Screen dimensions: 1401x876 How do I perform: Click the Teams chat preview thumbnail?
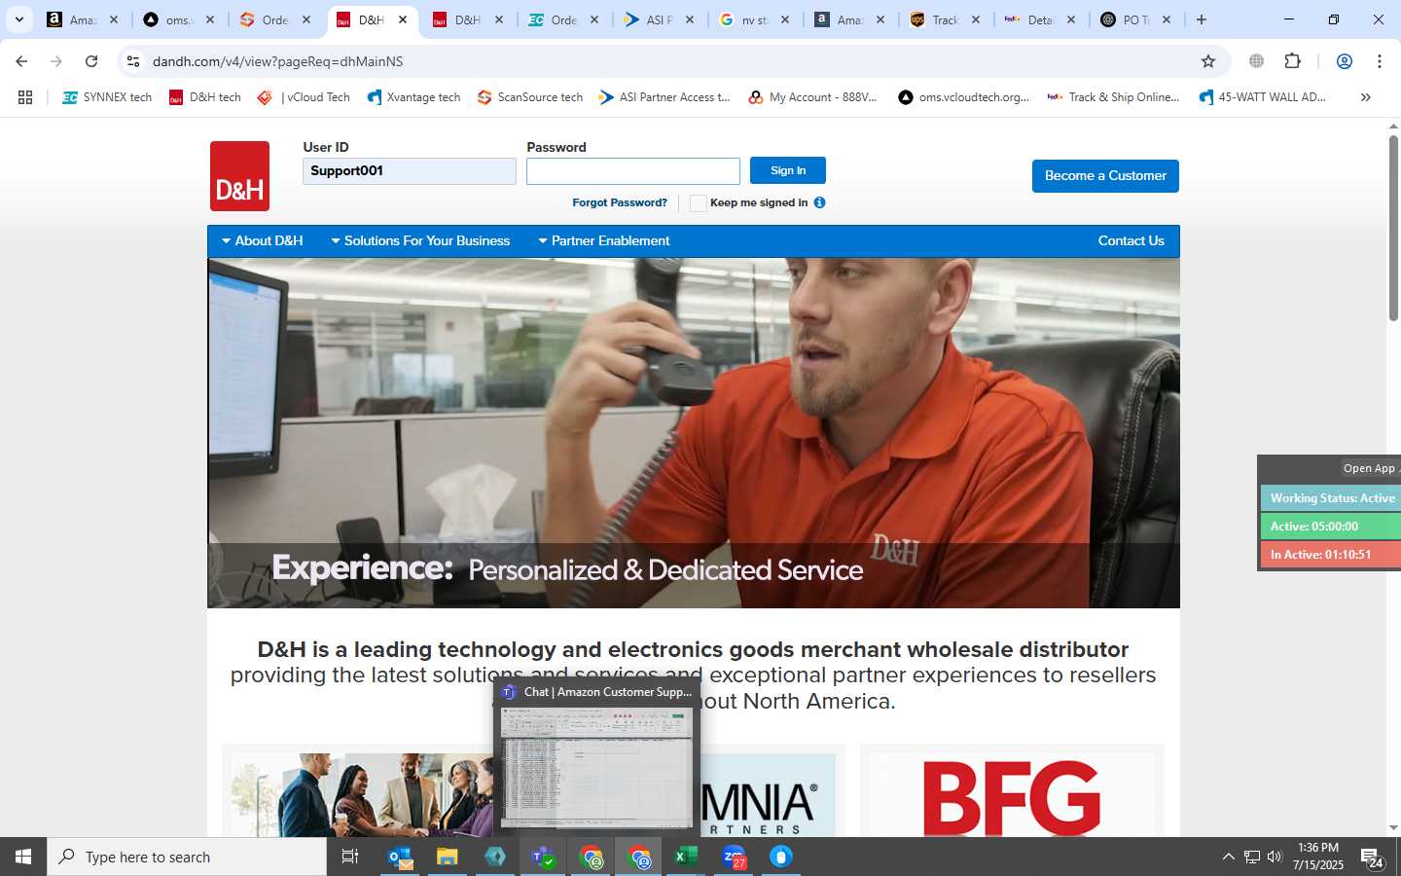point(596,767)
